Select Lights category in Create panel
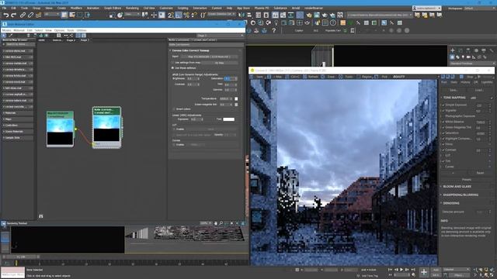 [x=463, y=57]
